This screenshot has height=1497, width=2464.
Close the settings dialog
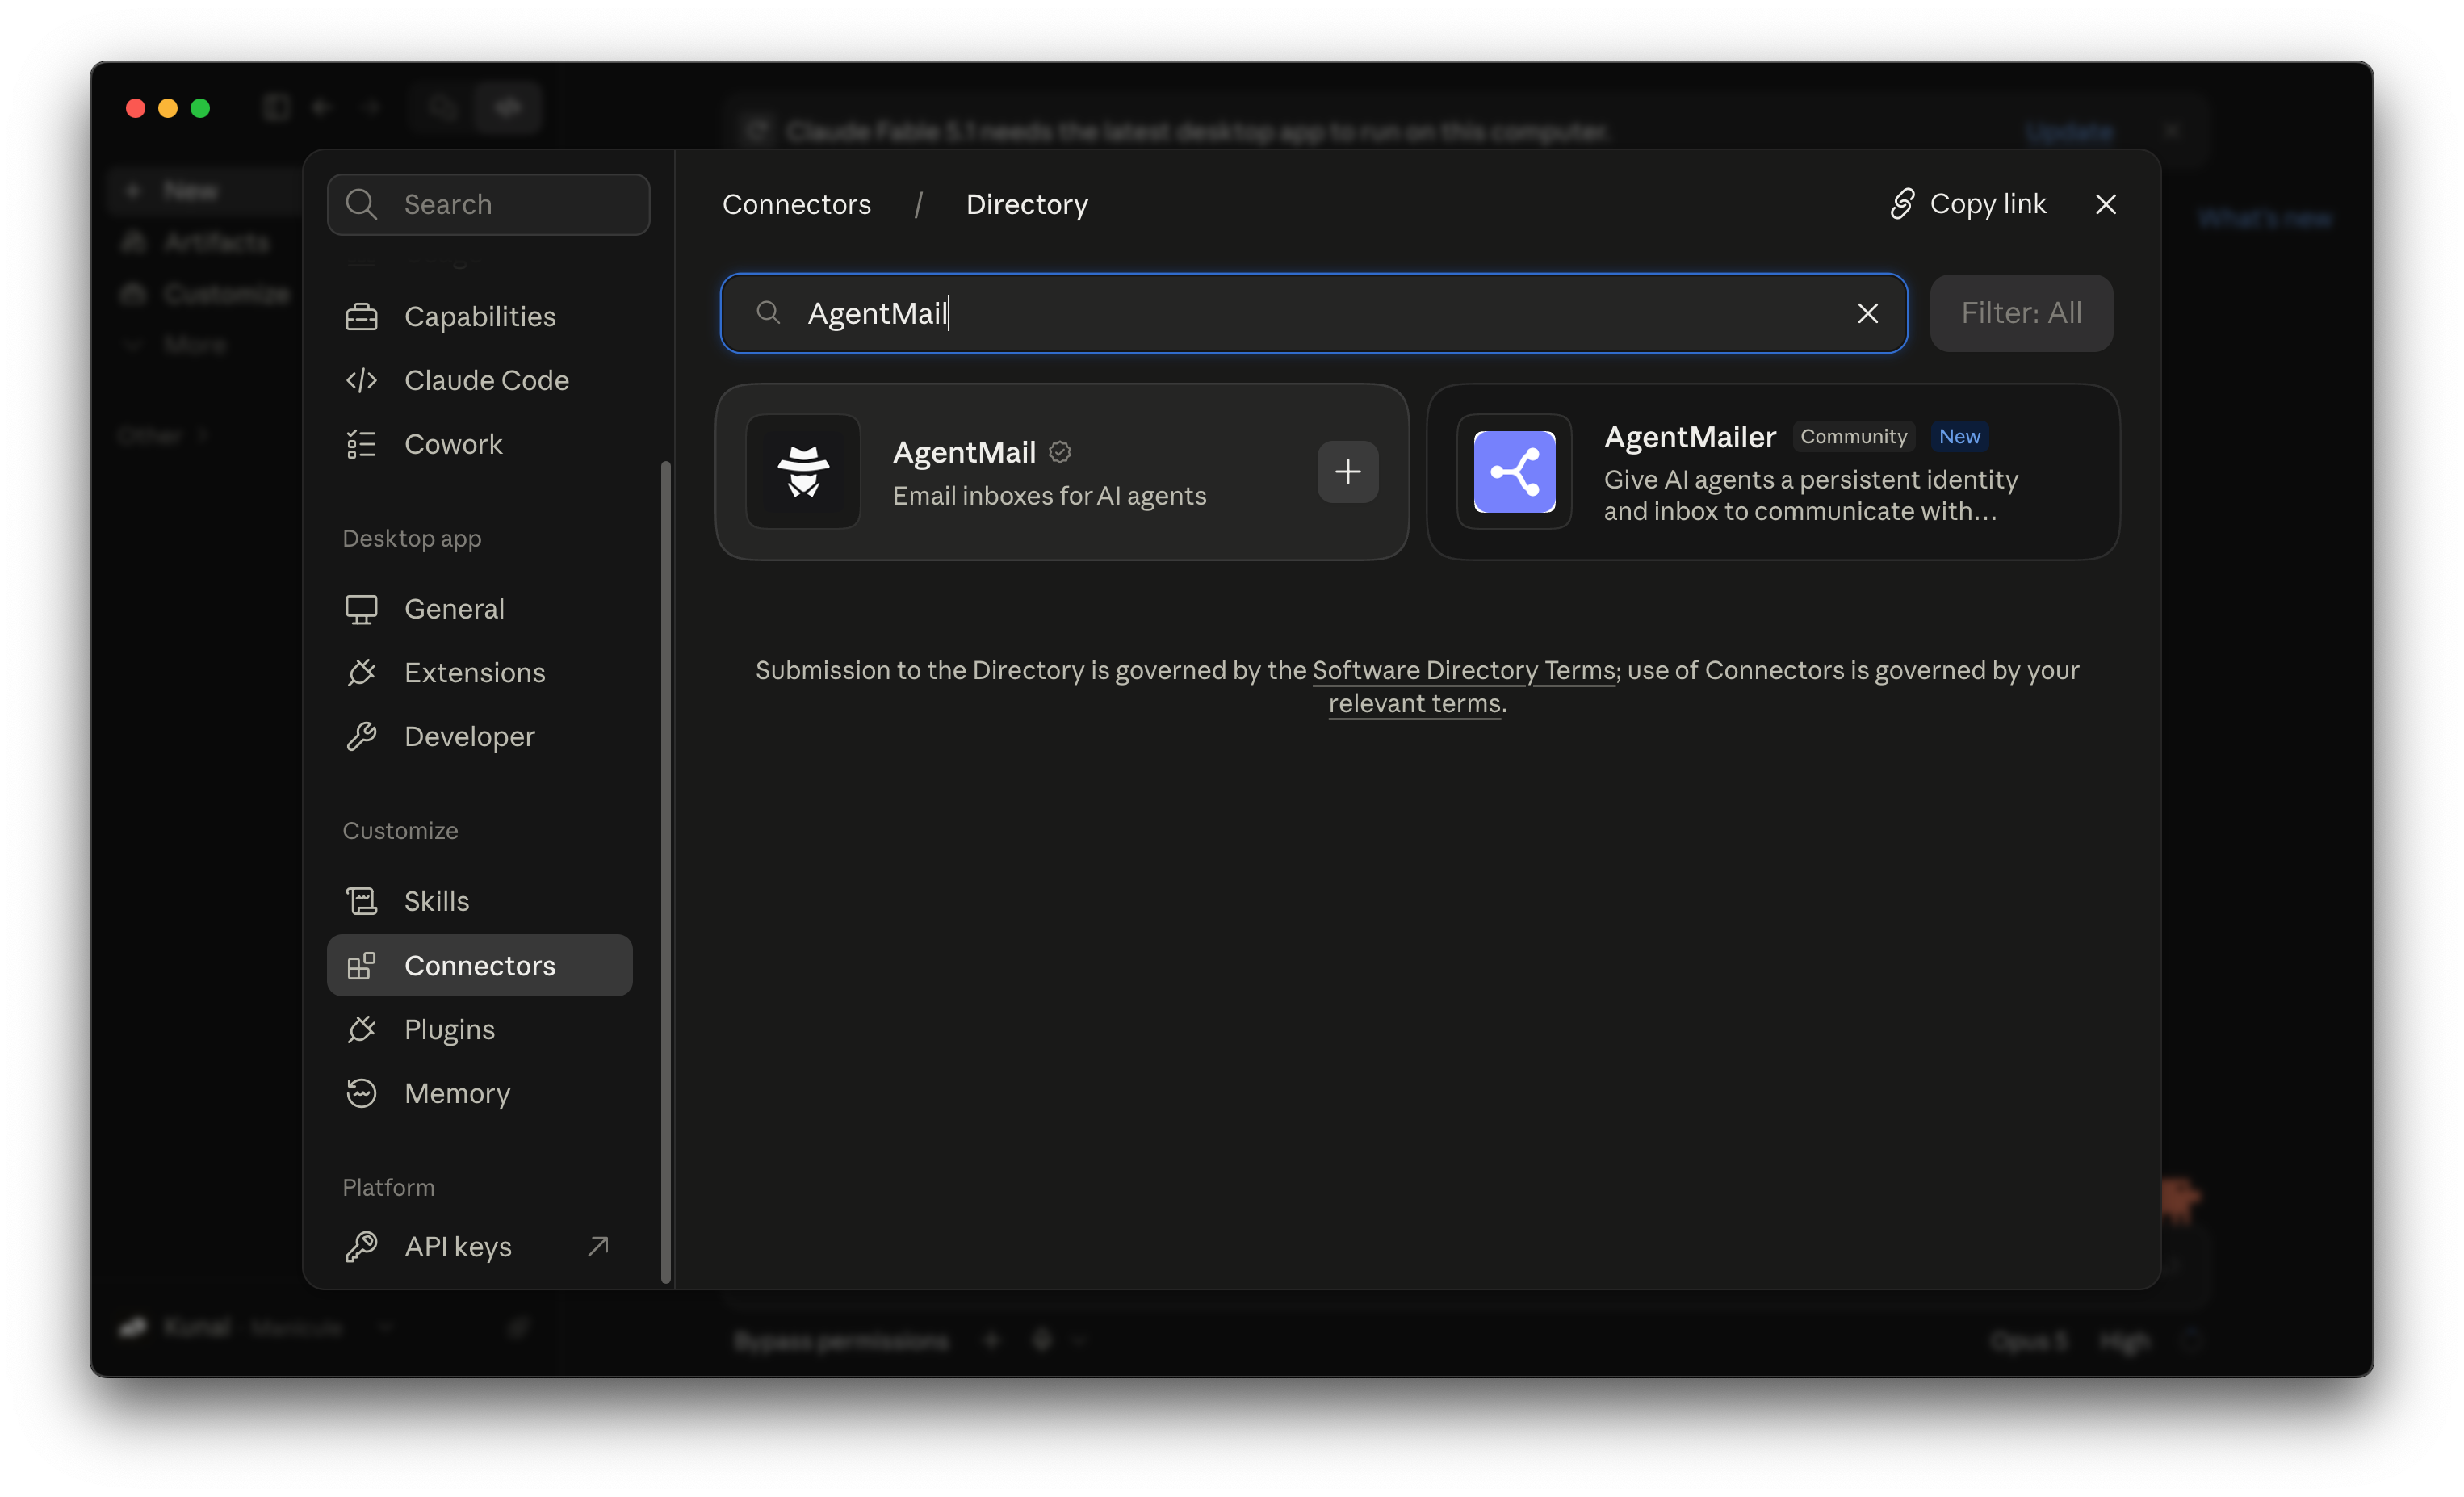click(x=2105, y=204)
